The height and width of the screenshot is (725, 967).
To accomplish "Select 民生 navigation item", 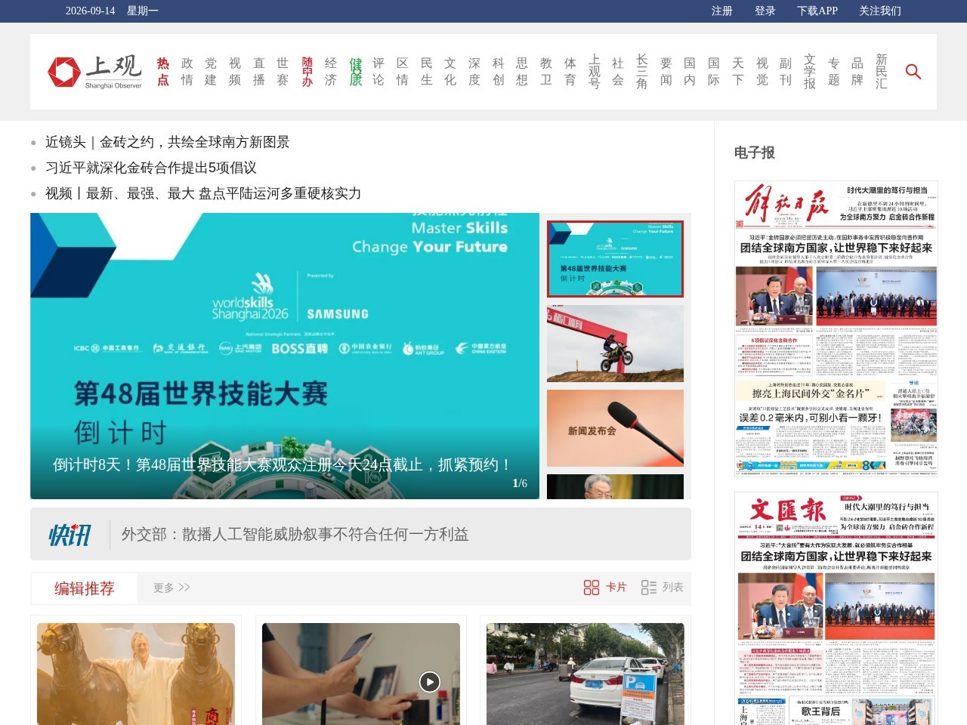I will click(427, 72).
